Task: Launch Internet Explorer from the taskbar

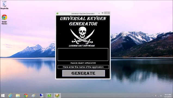Action: 10,96
